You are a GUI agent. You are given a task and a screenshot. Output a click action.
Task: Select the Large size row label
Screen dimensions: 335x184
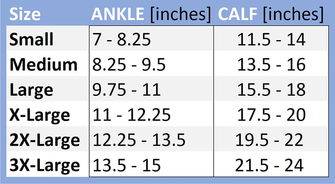click(x=31, y=90)
